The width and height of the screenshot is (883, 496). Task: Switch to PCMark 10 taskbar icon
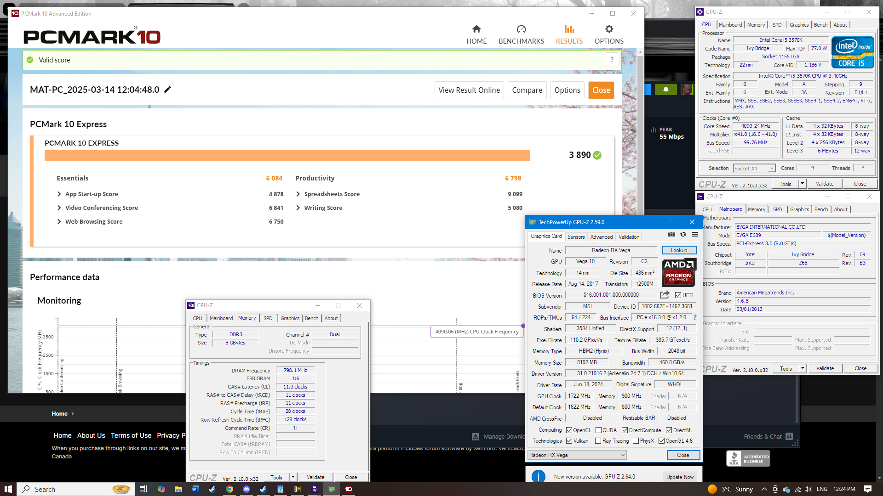pos(349,489)
